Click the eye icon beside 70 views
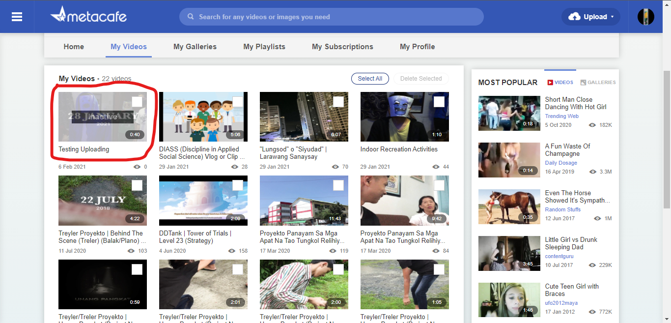 pos(335,167)
